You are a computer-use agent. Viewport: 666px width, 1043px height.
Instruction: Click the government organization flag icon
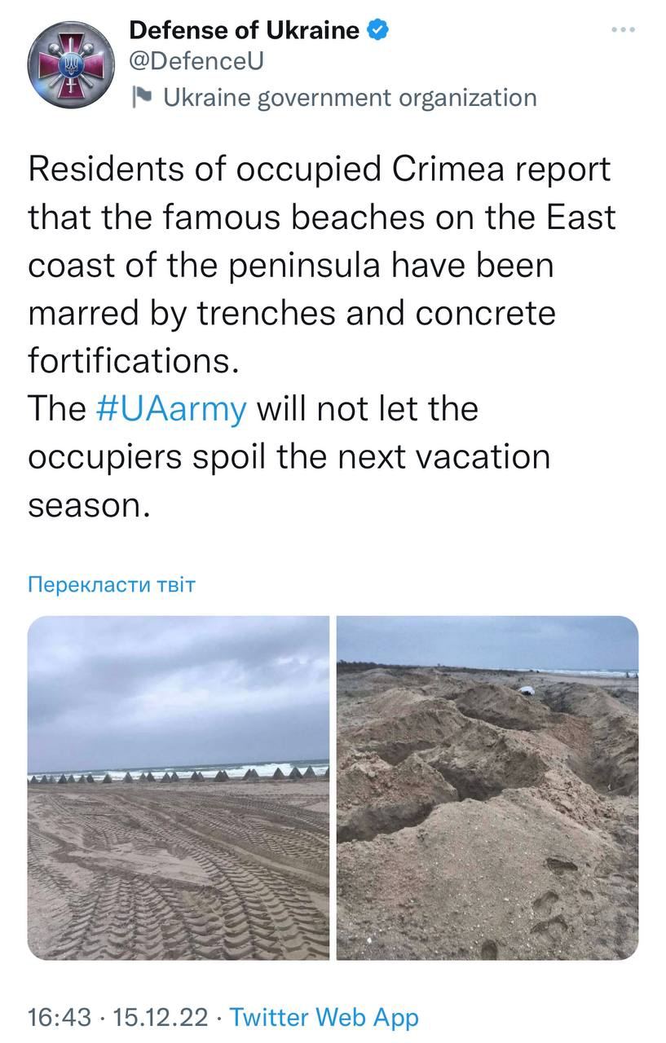(x=143, y=98)
